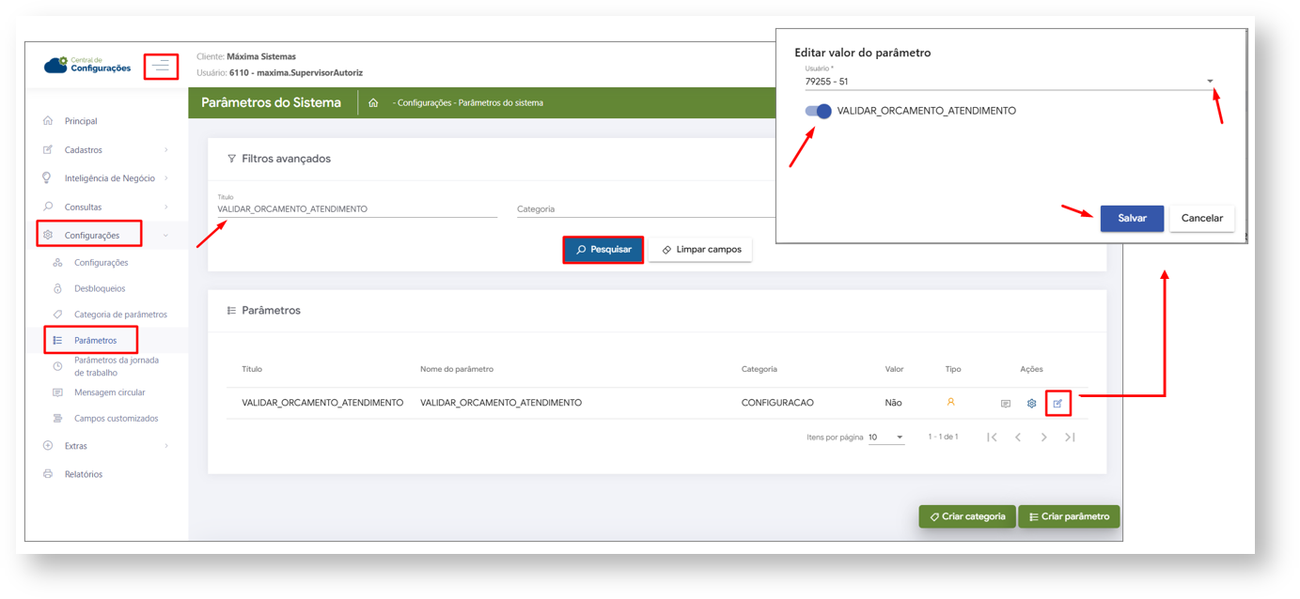The image size is (1300, 599).
Task: Click the Parâmetros list icon in sidebar
Action: [x=57, y=340]
